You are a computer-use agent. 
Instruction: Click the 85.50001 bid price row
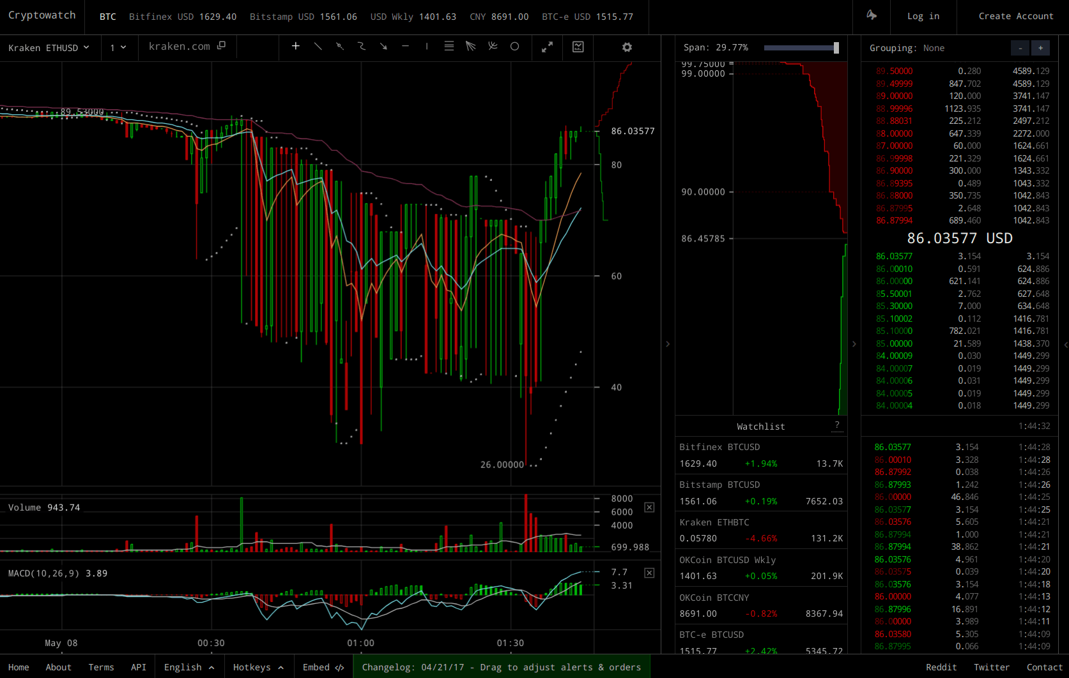(962, 294)
